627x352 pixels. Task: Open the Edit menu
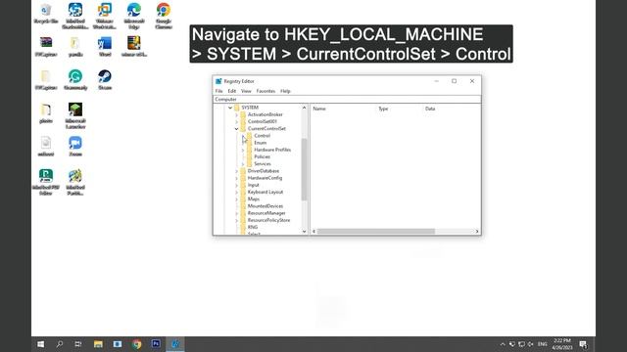coord(231,91)
